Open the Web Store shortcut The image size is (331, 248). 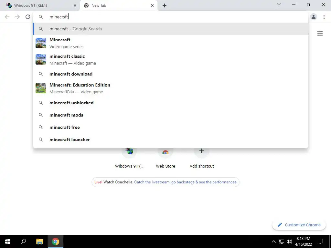click(x=165, y=158)
